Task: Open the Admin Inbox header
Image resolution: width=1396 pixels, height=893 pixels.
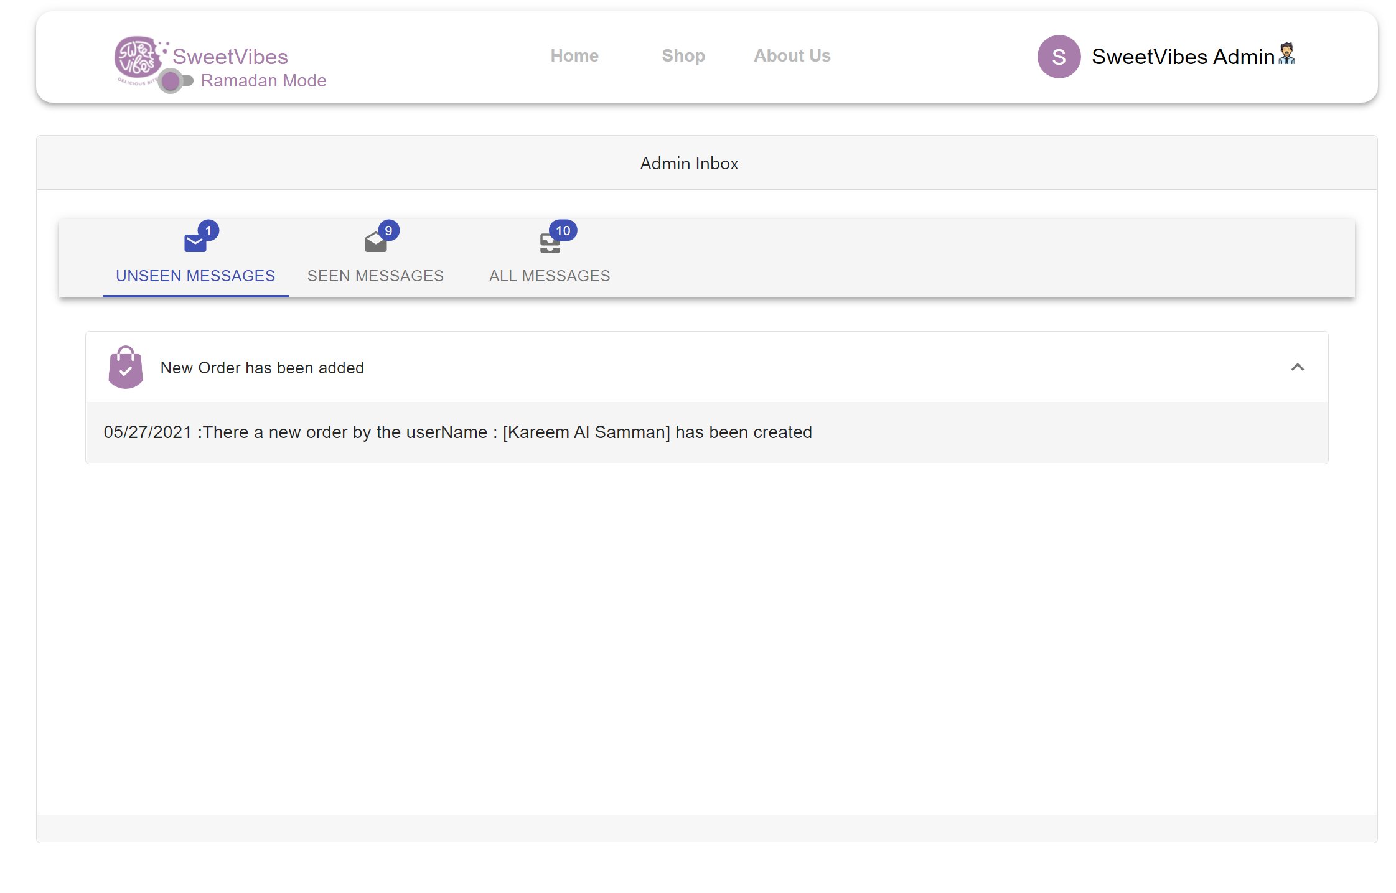Action: coord(688,163)
